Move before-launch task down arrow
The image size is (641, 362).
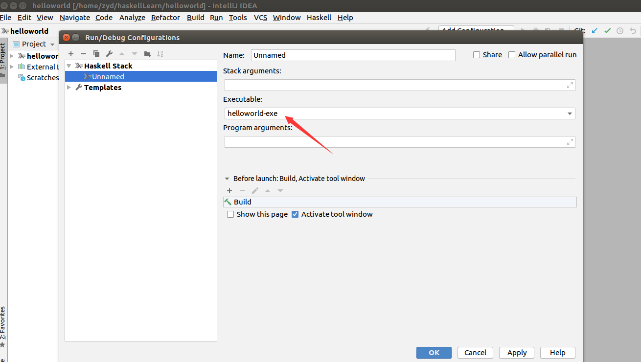click(x=280, y=191)
